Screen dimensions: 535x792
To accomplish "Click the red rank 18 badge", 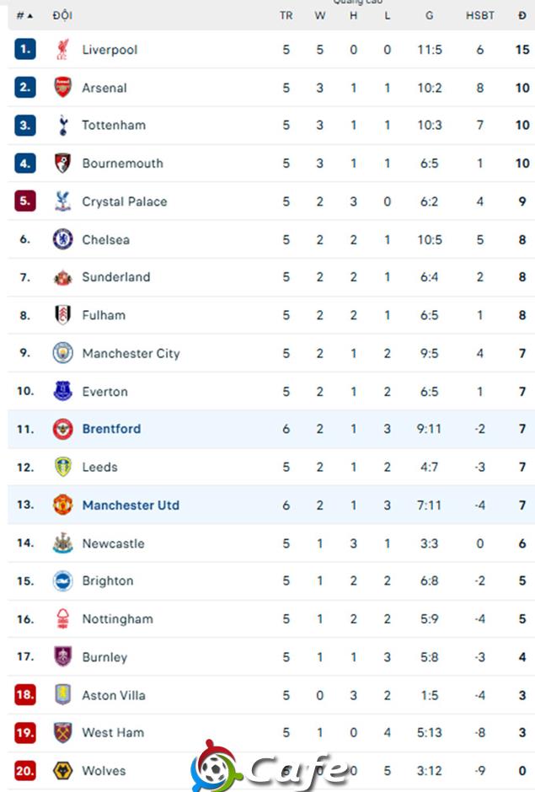I will pos(25,694).
